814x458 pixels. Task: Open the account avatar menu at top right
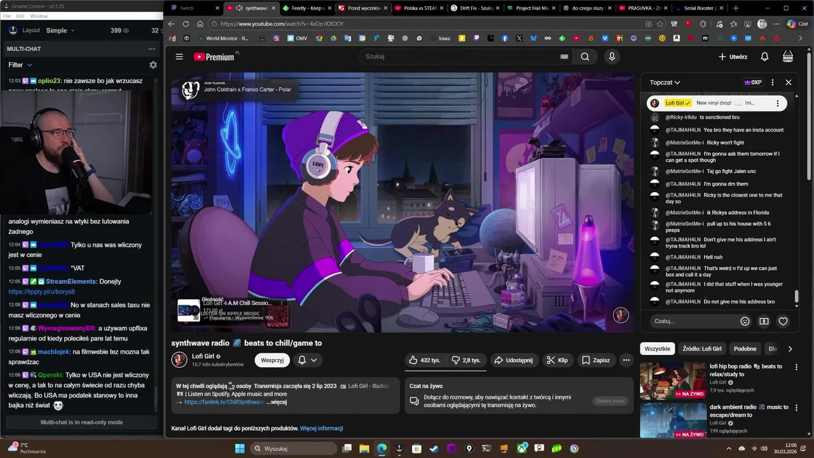[x=788, y=57]
